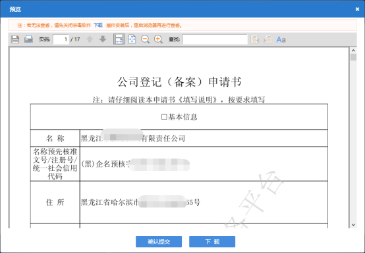Click the 黑龙江省哈尔滨市 address text
365x253 pixels.
[x=110, y=202]
